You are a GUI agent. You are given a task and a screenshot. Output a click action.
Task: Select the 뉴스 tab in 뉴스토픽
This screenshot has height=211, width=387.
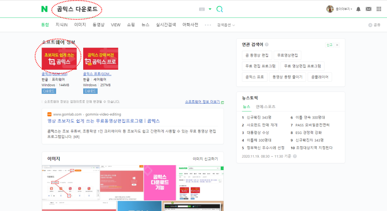tap(246, 106)
